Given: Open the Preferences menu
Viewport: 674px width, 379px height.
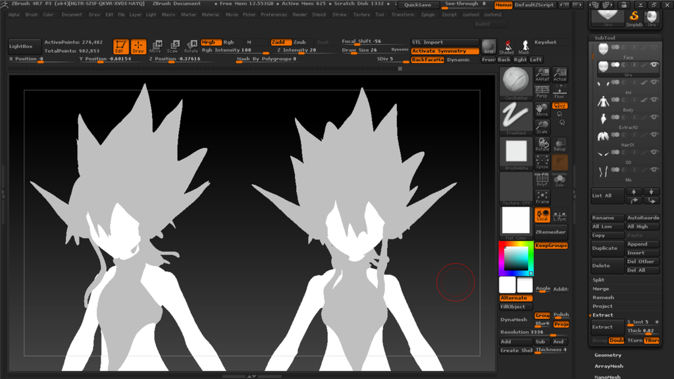Looking at the screenshot, I should click(x=273, y=14).
